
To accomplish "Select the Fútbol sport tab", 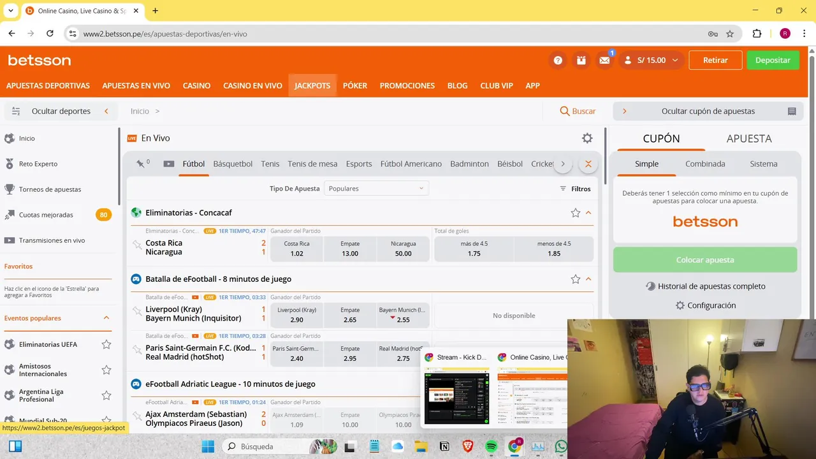I will (194, 164).
